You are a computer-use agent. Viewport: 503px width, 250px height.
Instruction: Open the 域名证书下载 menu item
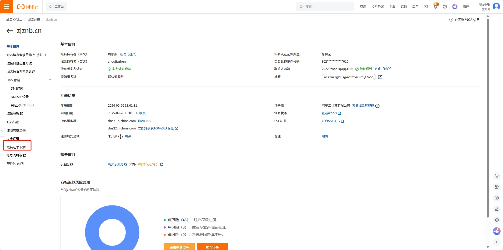(x=16, y=147)
